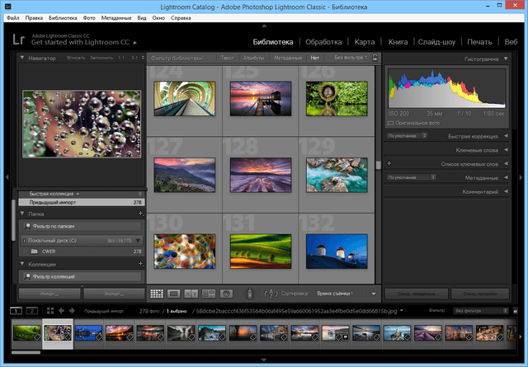Image resolution: width=528 pixels, height=367 pixels.
Task: Click the Импорт button
Action: pos(49,293)
